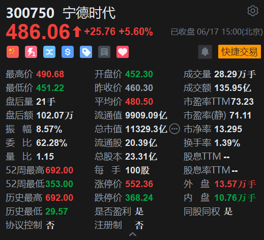
Task: Click the 开盘价 value 452.30
Action: (x=139, y=74)
